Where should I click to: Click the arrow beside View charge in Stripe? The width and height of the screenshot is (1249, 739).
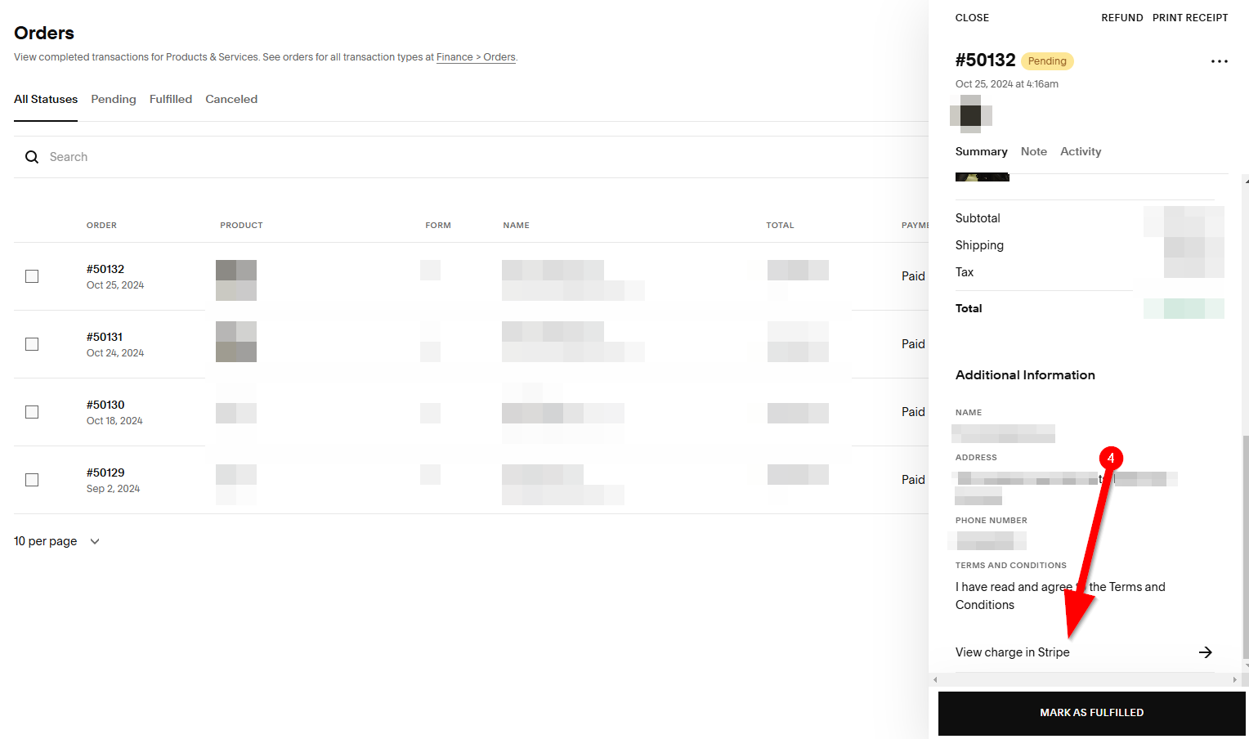point(1205,652)
